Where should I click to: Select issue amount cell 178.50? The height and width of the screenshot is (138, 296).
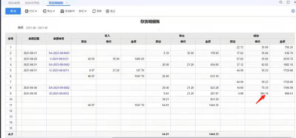click(208, 53)
